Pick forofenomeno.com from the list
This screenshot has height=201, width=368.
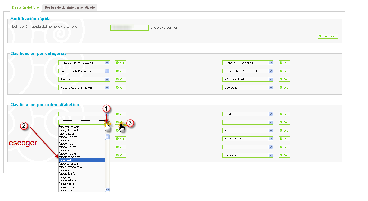82,167
